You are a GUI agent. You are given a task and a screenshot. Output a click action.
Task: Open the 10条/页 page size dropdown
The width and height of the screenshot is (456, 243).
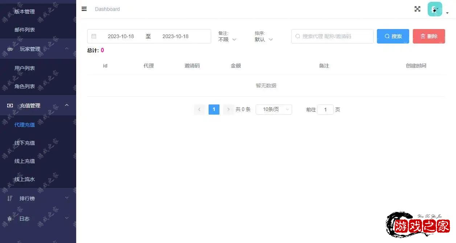point(274,109)
